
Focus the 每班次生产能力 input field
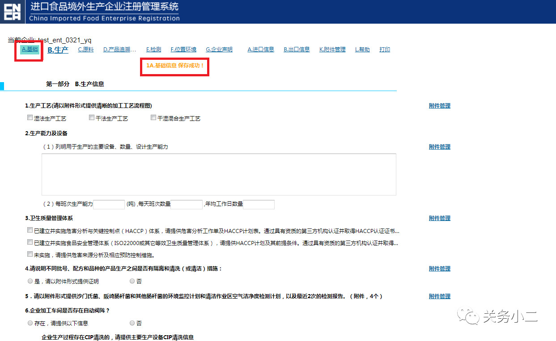(x=109, y=204)
